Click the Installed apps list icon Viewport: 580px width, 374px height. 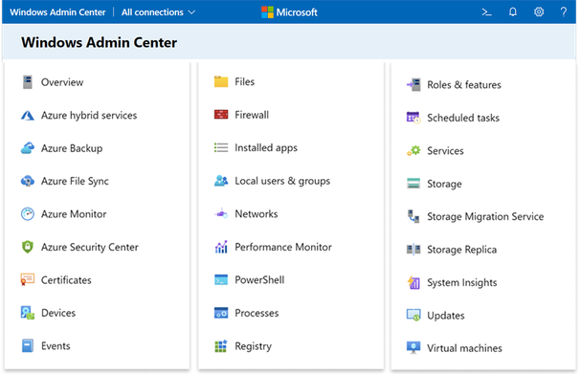[x=221, y=148]
